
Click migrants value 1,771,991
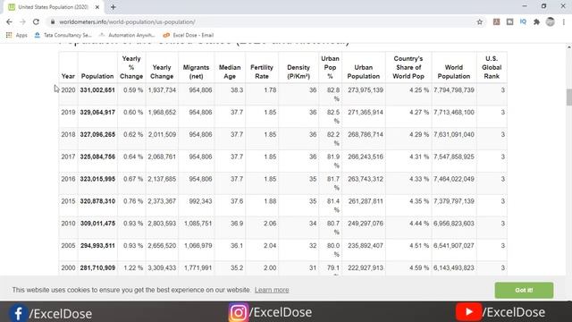pos(198,267)
